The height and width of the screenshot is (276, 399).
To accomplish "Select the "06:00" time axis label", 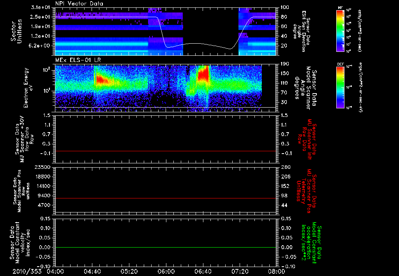I will [166, 271].
